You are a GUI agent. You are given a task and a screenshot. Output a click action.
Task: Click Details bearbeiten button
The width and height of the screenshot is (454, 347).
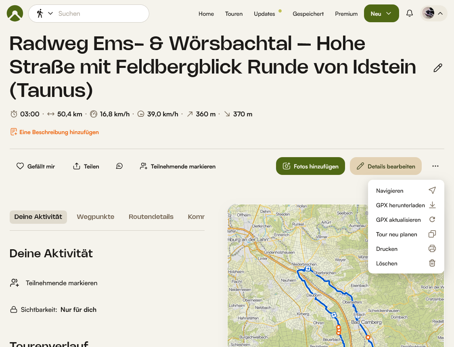coord(386,166)
